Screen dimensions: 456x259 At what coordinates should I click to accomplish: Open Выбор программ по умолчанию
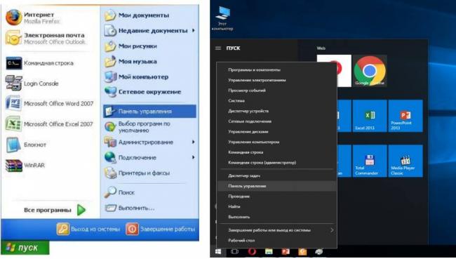click(138, 127)
